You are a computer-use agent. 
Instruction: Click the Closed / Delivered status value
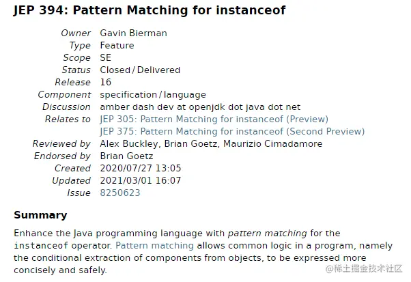tap(140, 70)
